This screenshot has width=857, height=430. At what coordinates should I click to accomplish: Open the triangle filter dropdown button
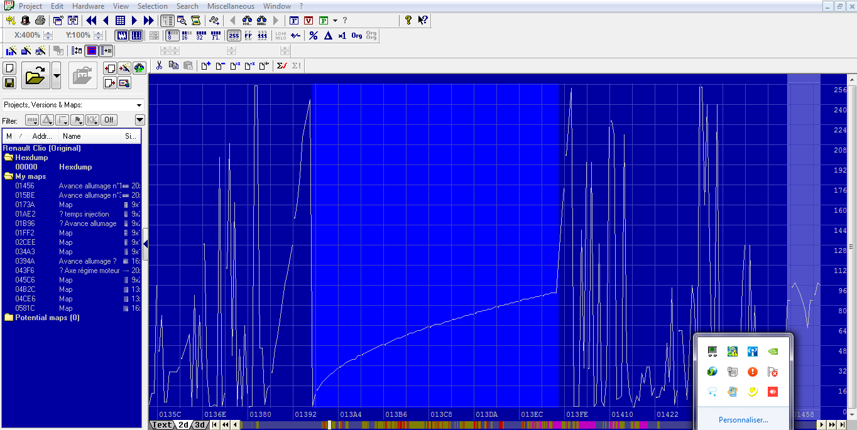click(x=46, y=120)
